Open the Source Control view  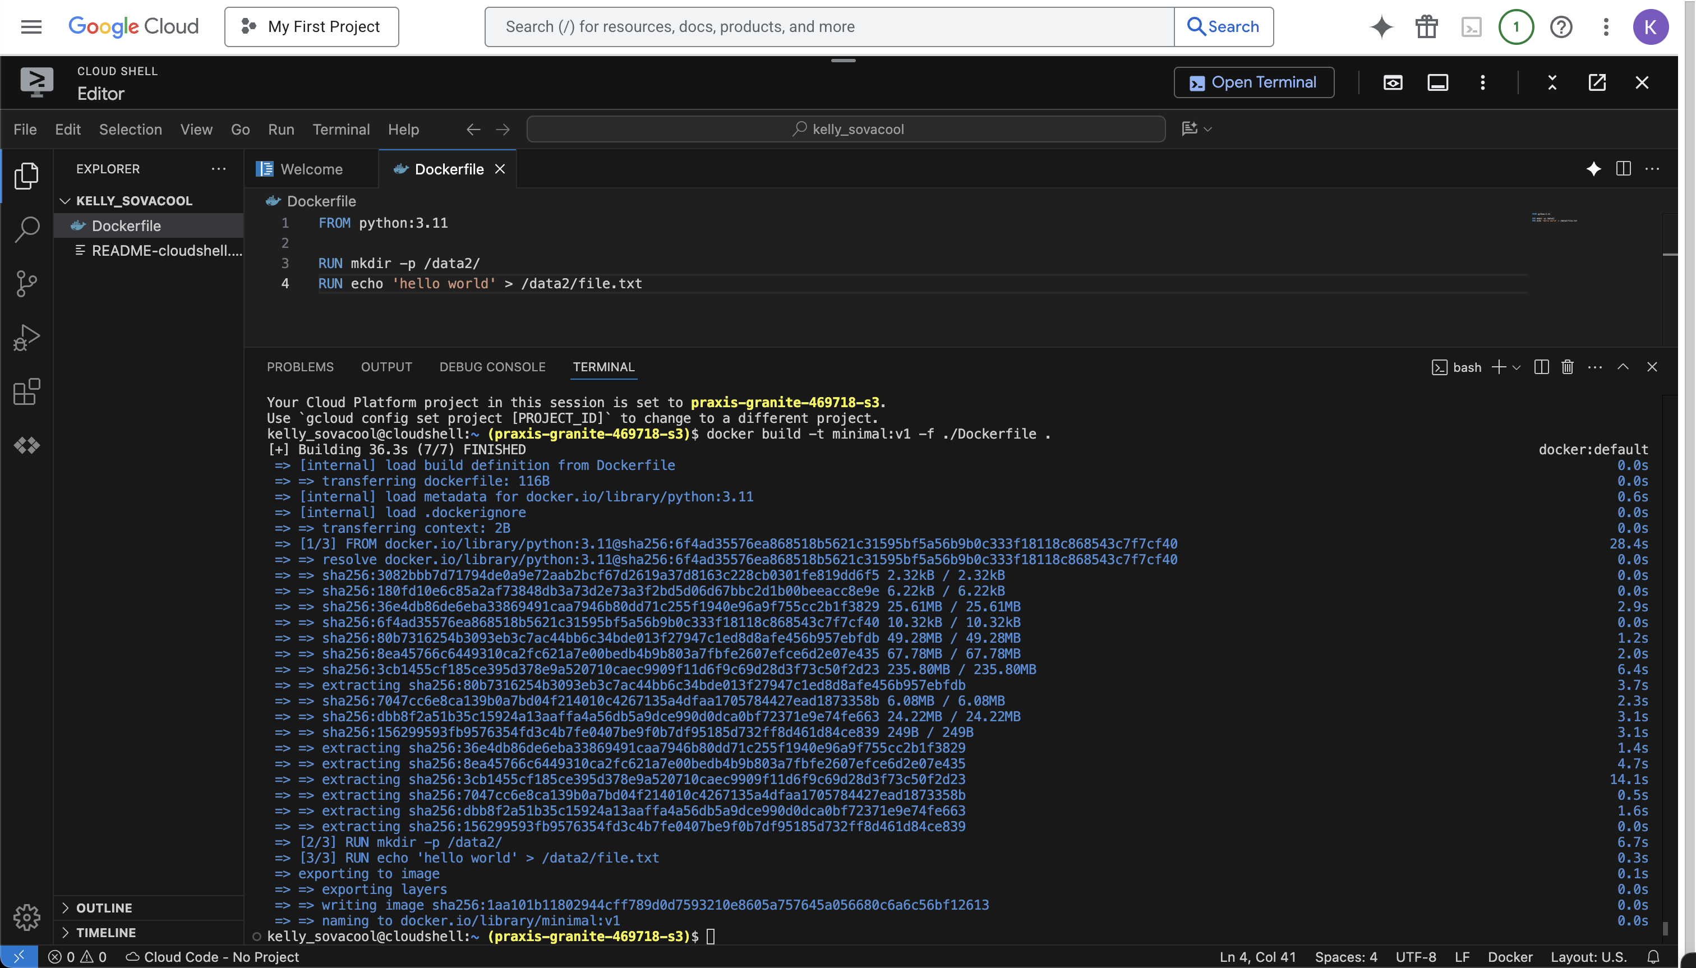(x=26, y=284)
